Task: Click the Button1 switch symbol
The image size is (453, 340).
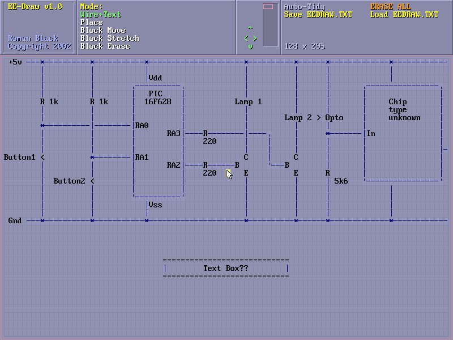Action: pyautogui.click(x=42, y=157)
